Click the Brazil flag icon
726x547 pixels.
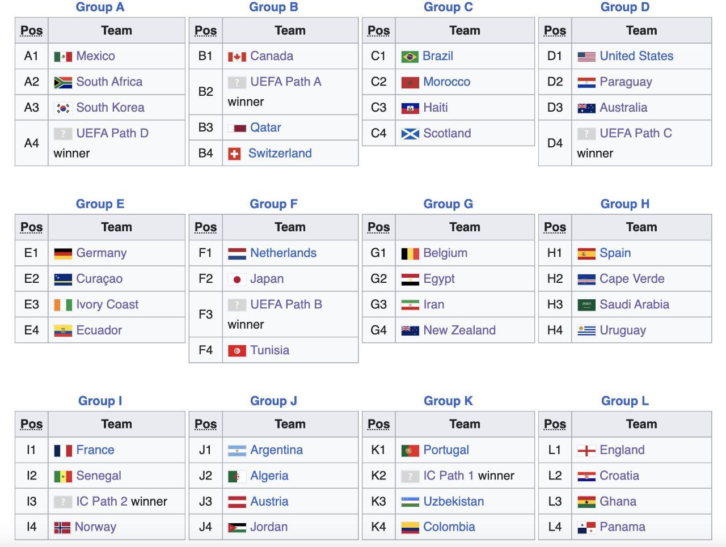coord(410,57)
